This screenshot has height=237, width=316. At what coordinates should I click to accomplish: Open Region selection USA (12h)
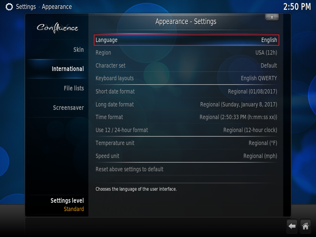(186, 52)
